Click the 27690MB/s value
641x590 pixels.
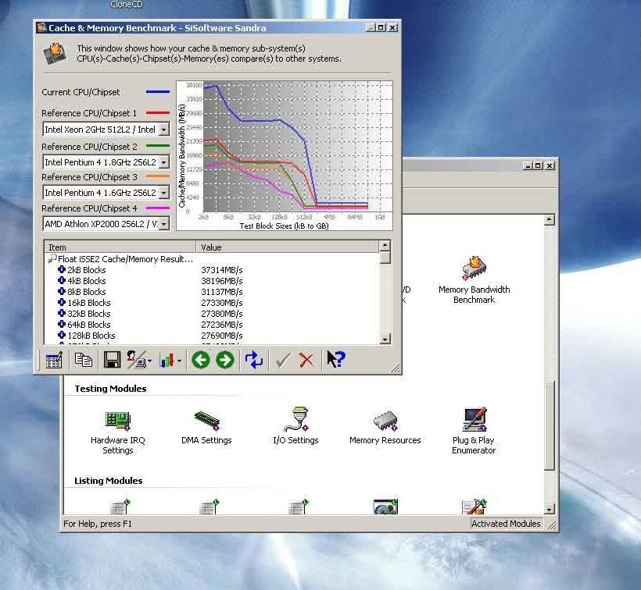(221, 336)
